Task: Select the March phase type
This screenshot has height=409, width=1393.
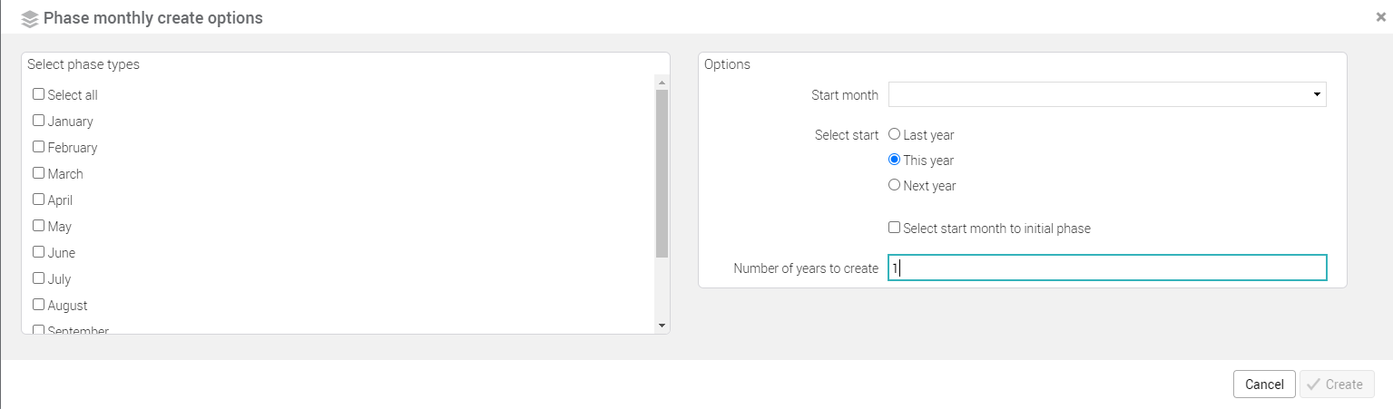Action: tap(39, 173)
